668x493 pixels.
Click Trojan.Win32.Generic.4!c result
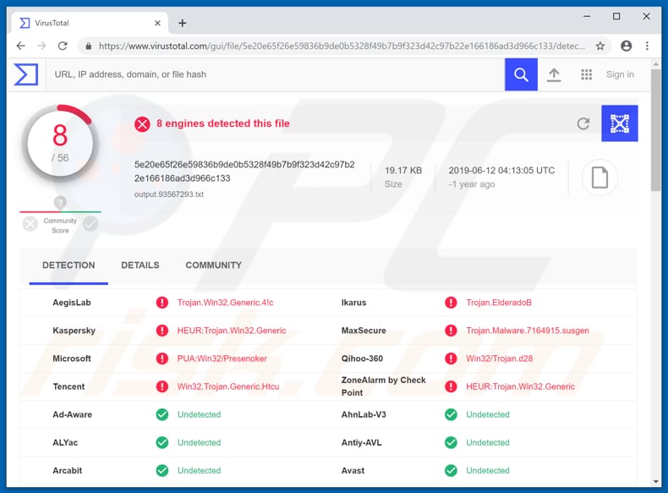(x=226, y=303)
